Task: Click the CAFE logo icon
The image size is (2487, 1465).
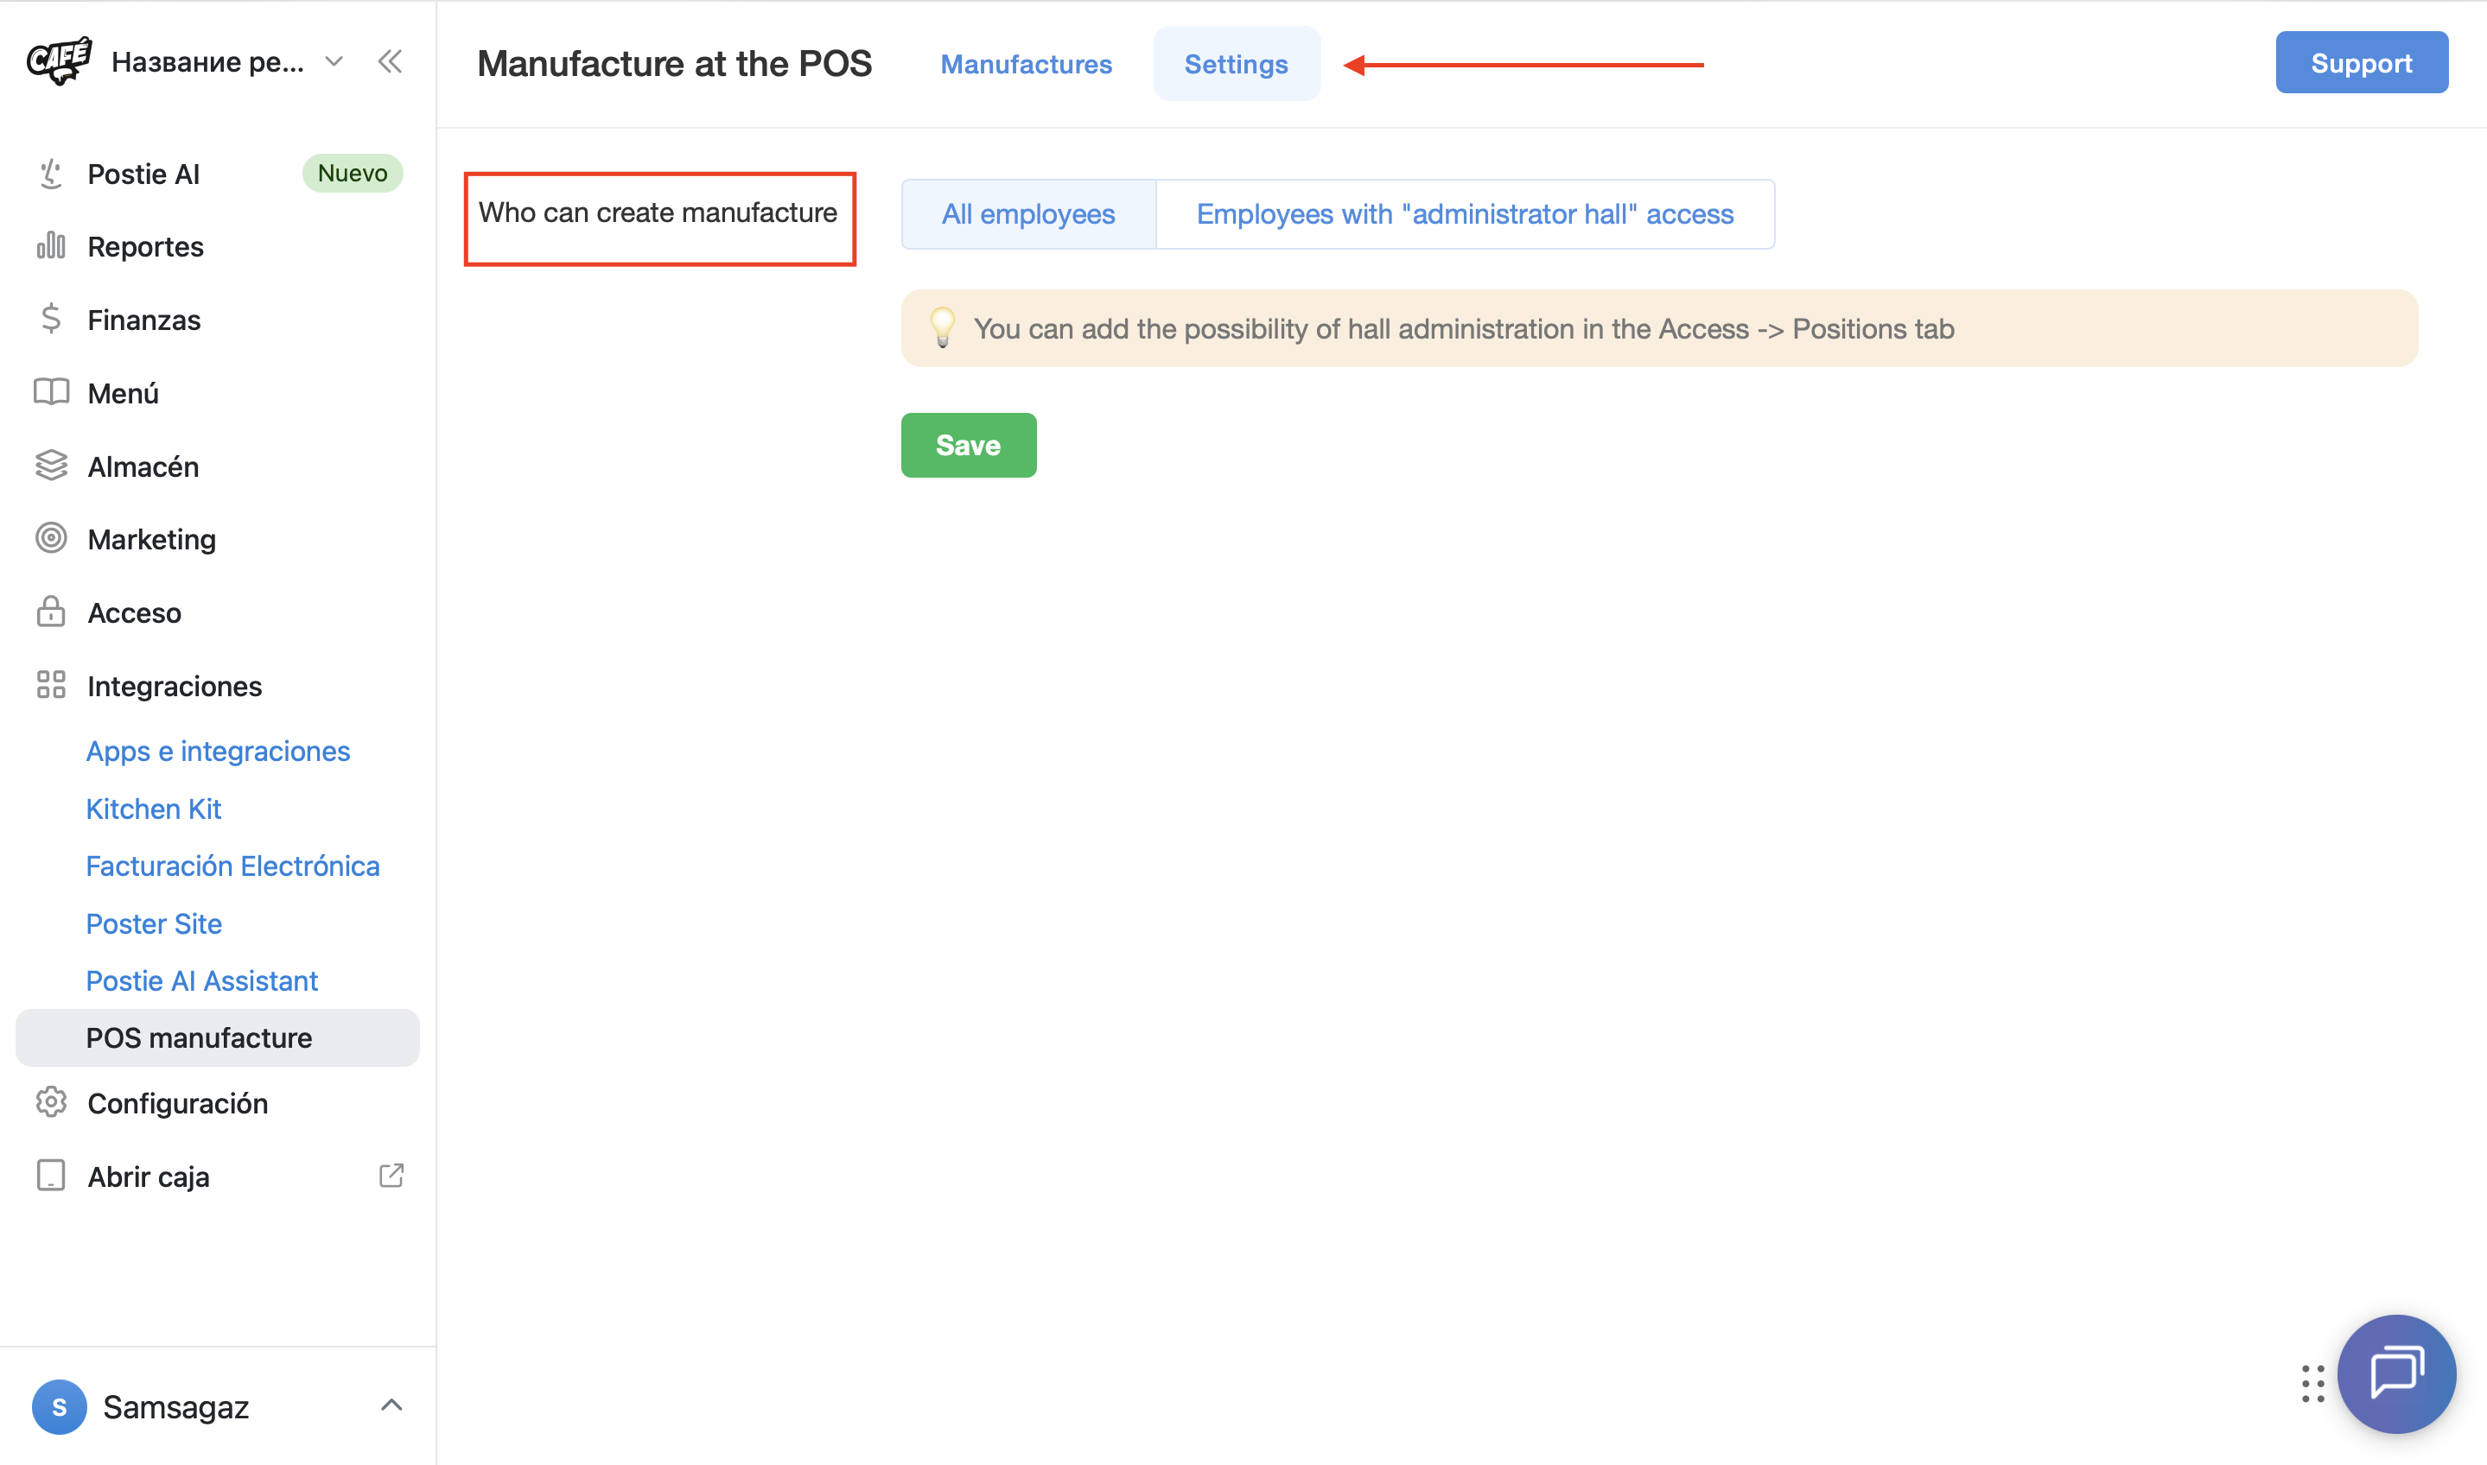Action: pos(60,61)
